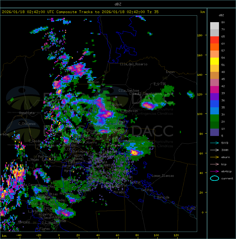Pick the magenta 42 dBZ legend swatch

point(214,89)
